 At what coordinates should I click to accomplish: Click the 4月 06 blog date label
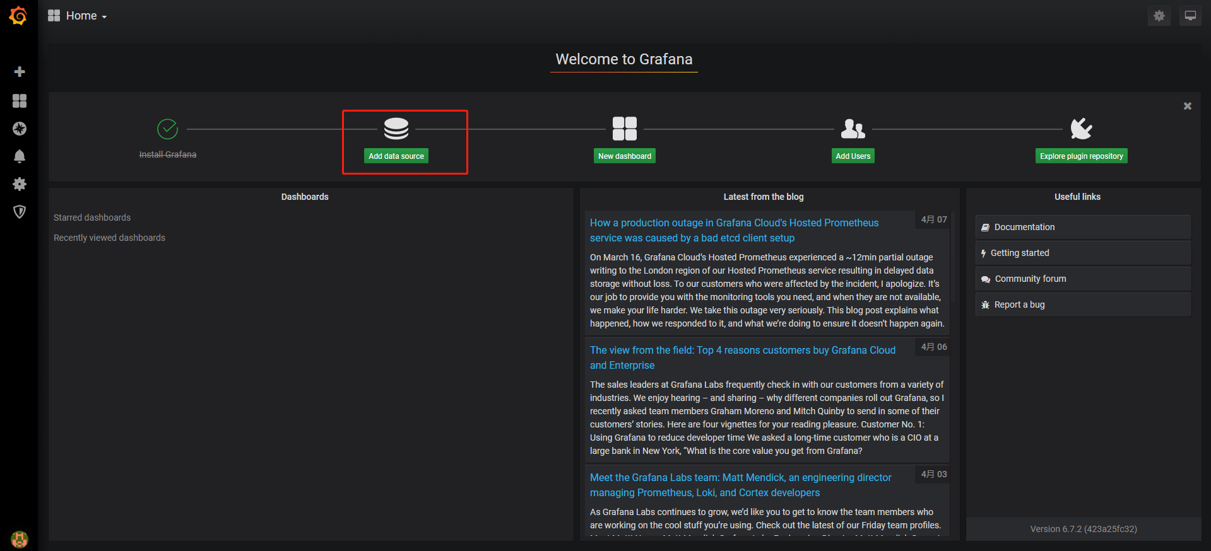933,347
